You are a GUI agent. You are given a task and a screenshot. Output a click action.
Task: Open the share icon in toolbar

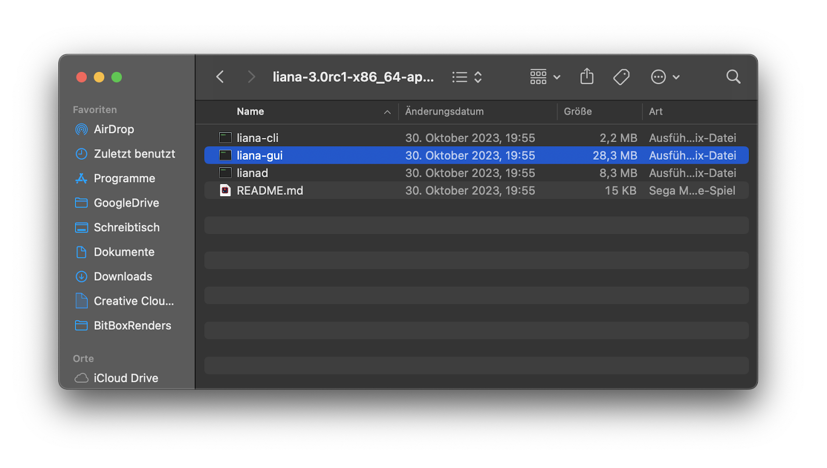pos(587,76)
